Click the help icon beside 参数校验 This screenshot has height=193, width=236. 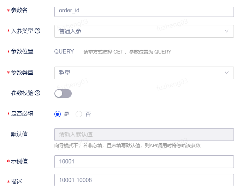tap(37, 93)
